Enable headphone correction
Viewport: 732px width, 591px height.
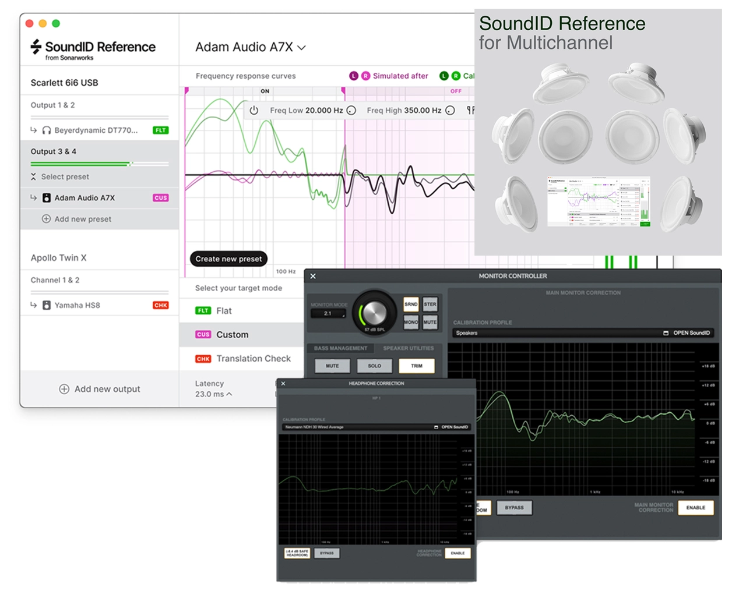457,553
